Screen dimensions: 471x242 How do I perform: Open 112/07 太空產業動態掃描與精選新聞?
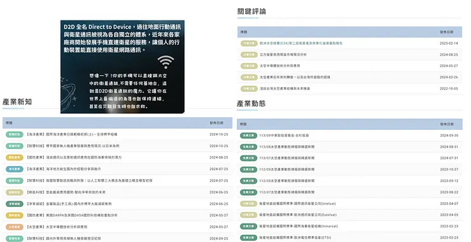point(287,192)
